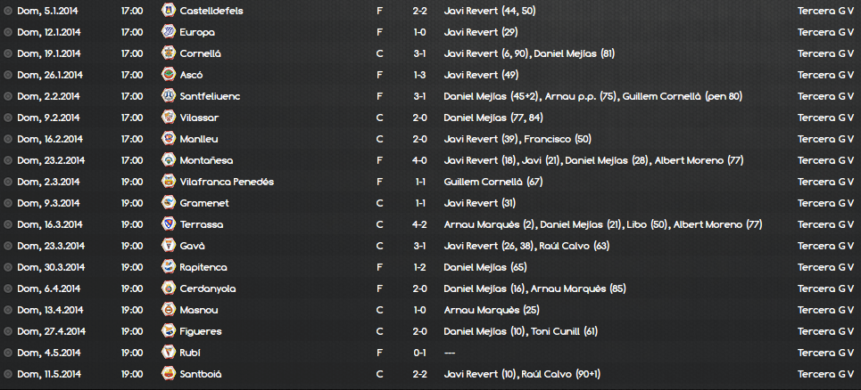Click the Terrassa club badge
861x390 pixels.
click(x=169, y=224)
